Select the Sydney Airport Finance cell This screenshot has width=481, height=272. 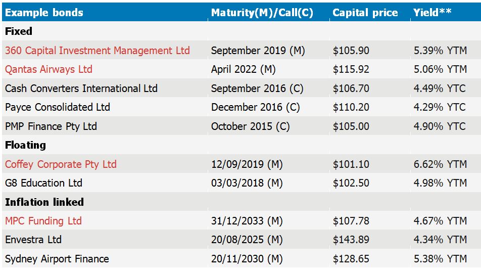[x=57, y=259]
